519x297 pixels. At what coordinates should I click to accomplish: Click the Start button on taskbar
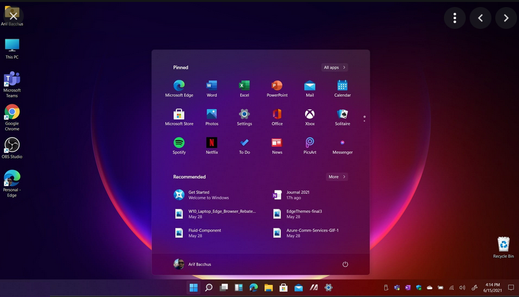(194, 288)
